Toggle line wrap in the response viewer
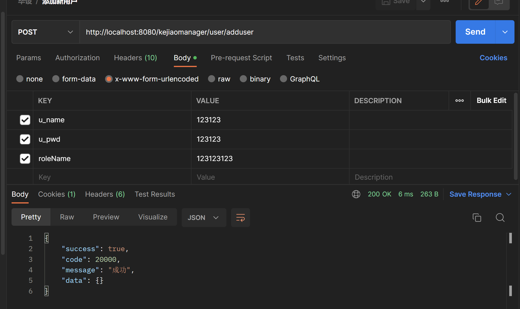The width and height of the screenshot is (520, 309). tap(240, 217)
